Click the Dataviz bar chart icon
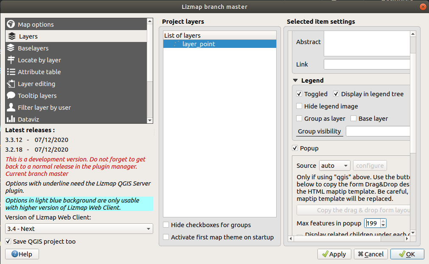 pyautogui.click(x=11, y=119)
